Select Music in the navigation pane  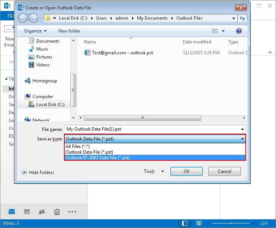point(39,49)
